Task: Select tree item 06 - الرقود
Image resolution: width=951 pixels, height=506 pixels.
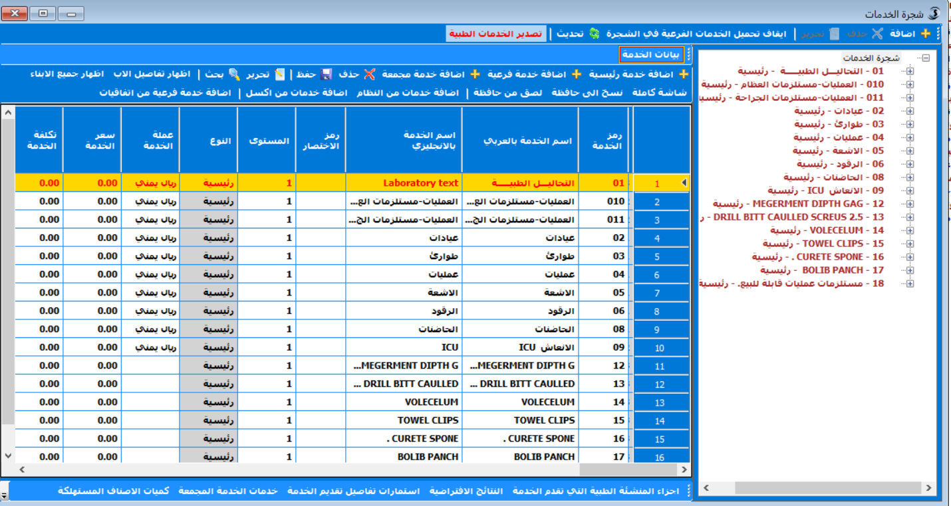Action: pyautogui.click(x=841, y=164)
